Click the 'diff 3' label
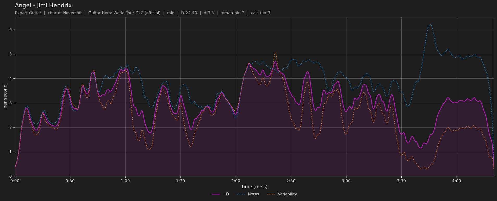Viewport: 497px width, 201px height. coord(208,13)
